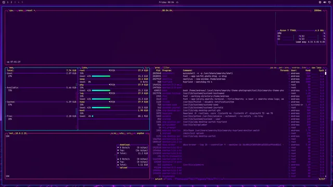This screenshot has height=187, width=333.
Task: Click the download Total 11.2 GiB value
Action: tap(143, 153)
